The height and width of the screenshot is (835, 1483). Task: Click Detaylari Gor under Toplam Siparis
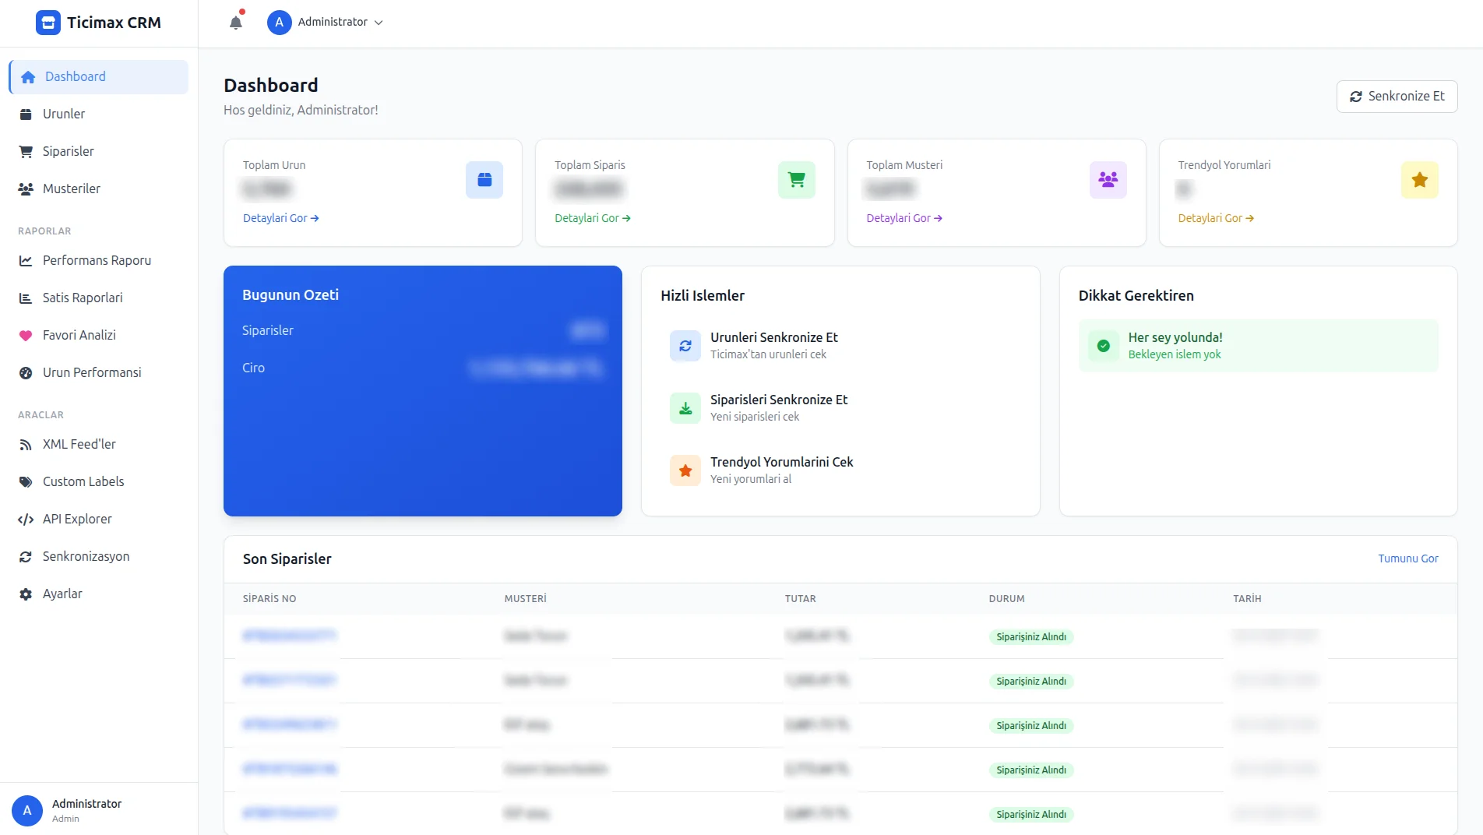click(592, 218)
